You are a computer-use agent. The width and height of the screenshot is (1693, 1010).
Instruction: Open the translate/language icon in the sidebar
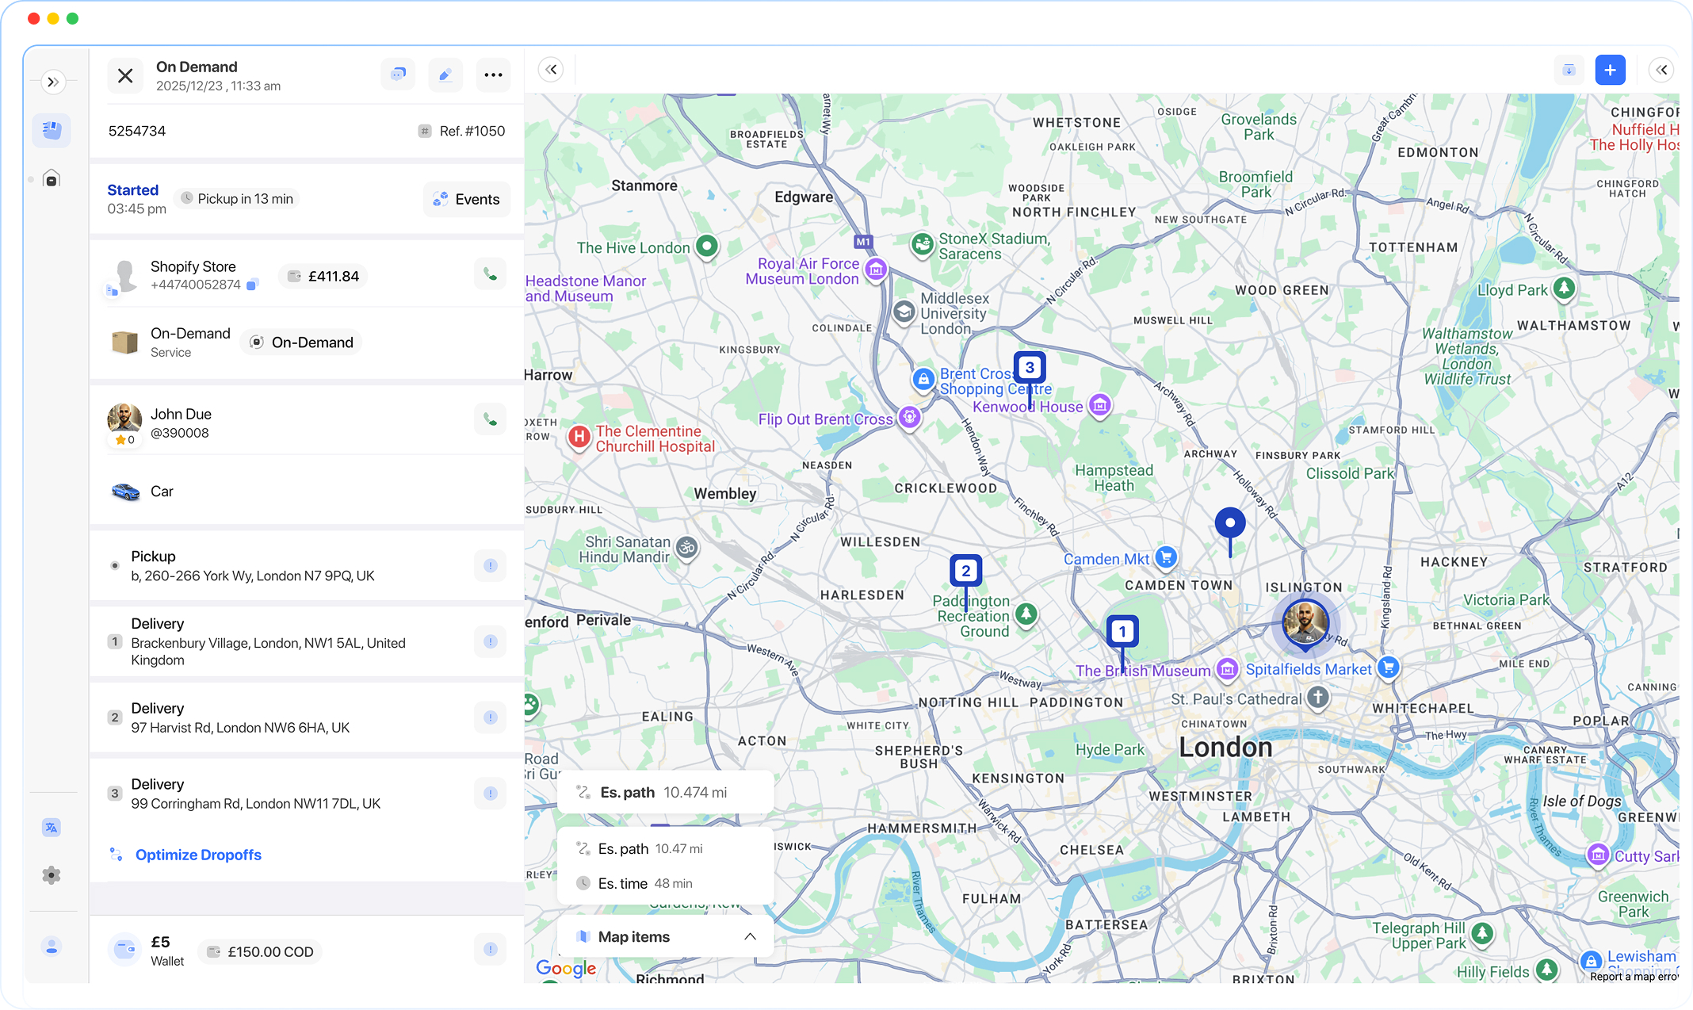[52, 827]
